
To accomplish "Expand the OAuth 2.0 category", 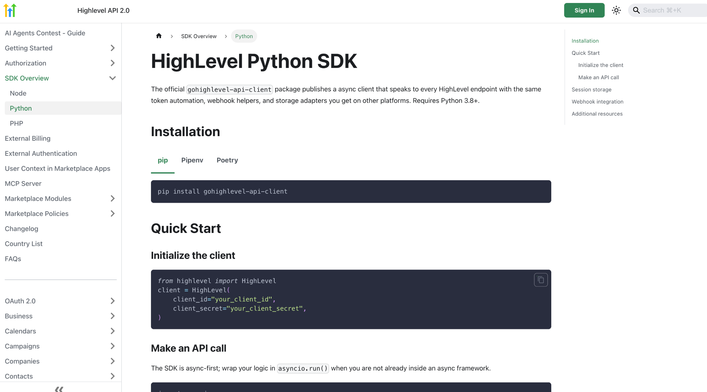I will tap(112, 301).
